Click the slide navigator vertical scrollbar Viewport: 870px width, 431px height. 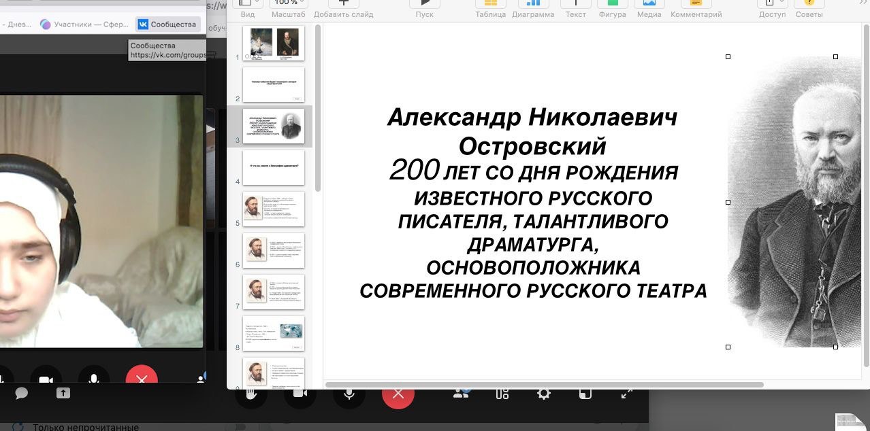click(318, 109)
